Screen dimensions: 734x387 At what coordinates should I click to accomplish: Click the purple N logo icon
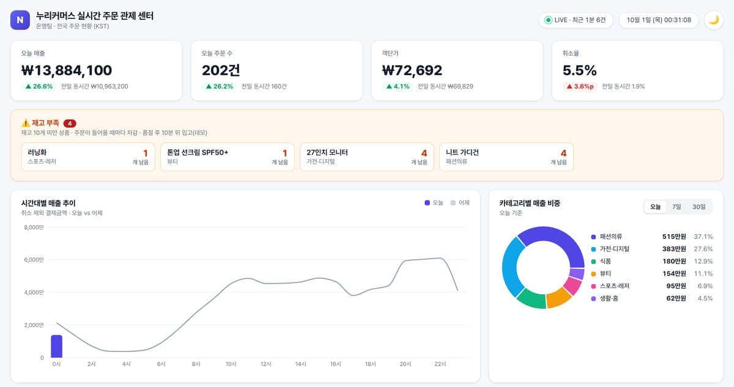(x=20, y=20)
